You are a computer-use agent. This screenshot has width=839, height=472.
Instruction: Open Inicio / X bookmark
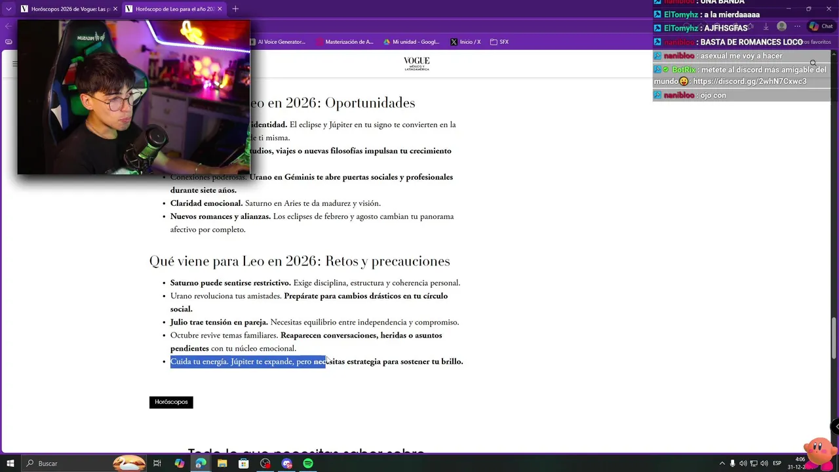pyautogui.click(x=465, y=42)
